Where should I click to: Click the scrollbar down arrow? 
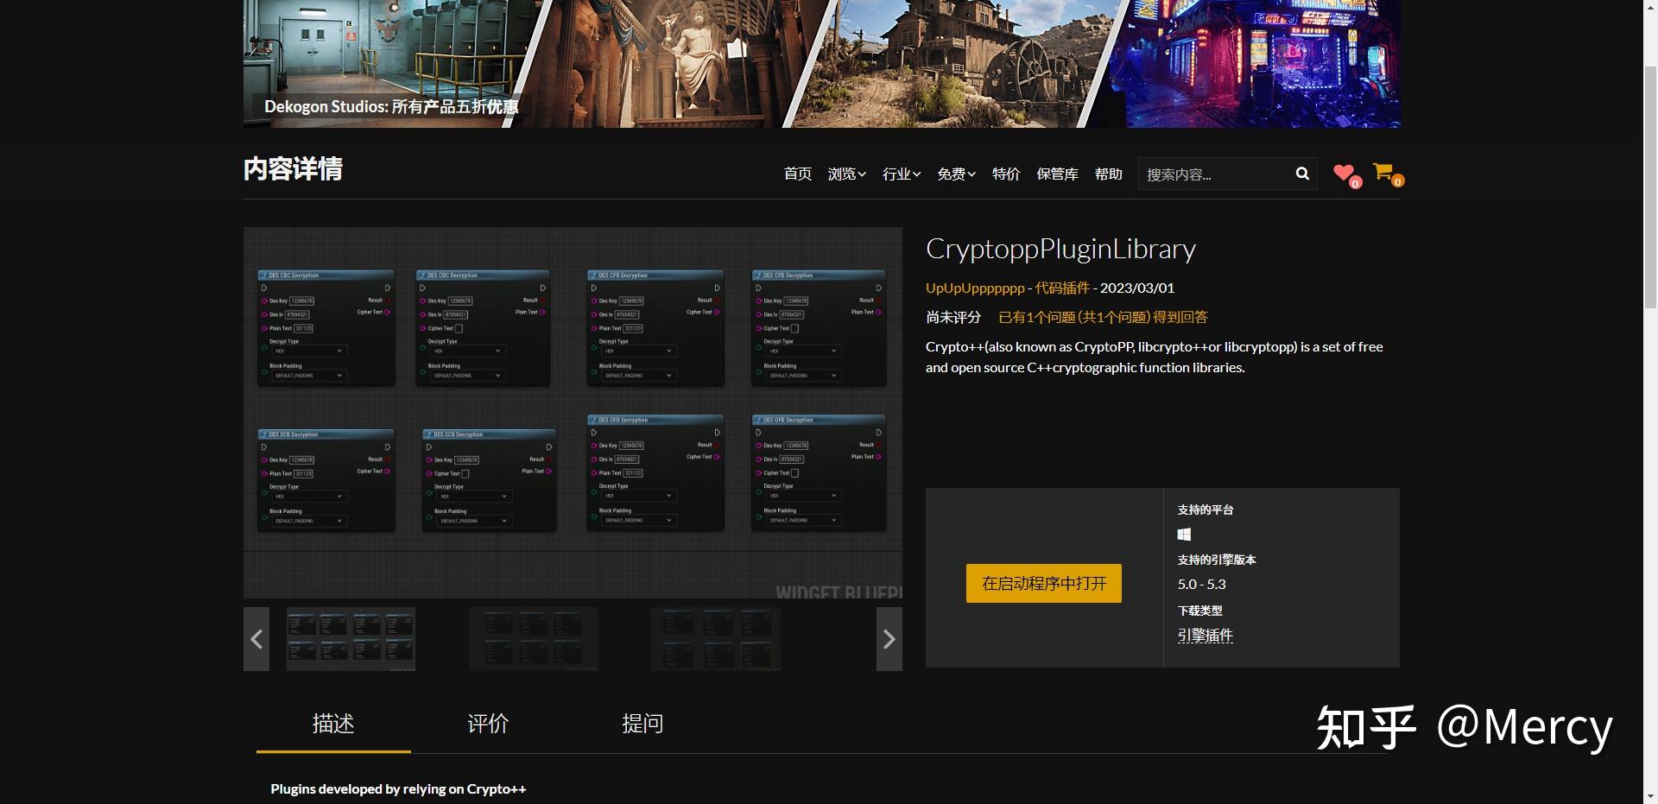1652,797
